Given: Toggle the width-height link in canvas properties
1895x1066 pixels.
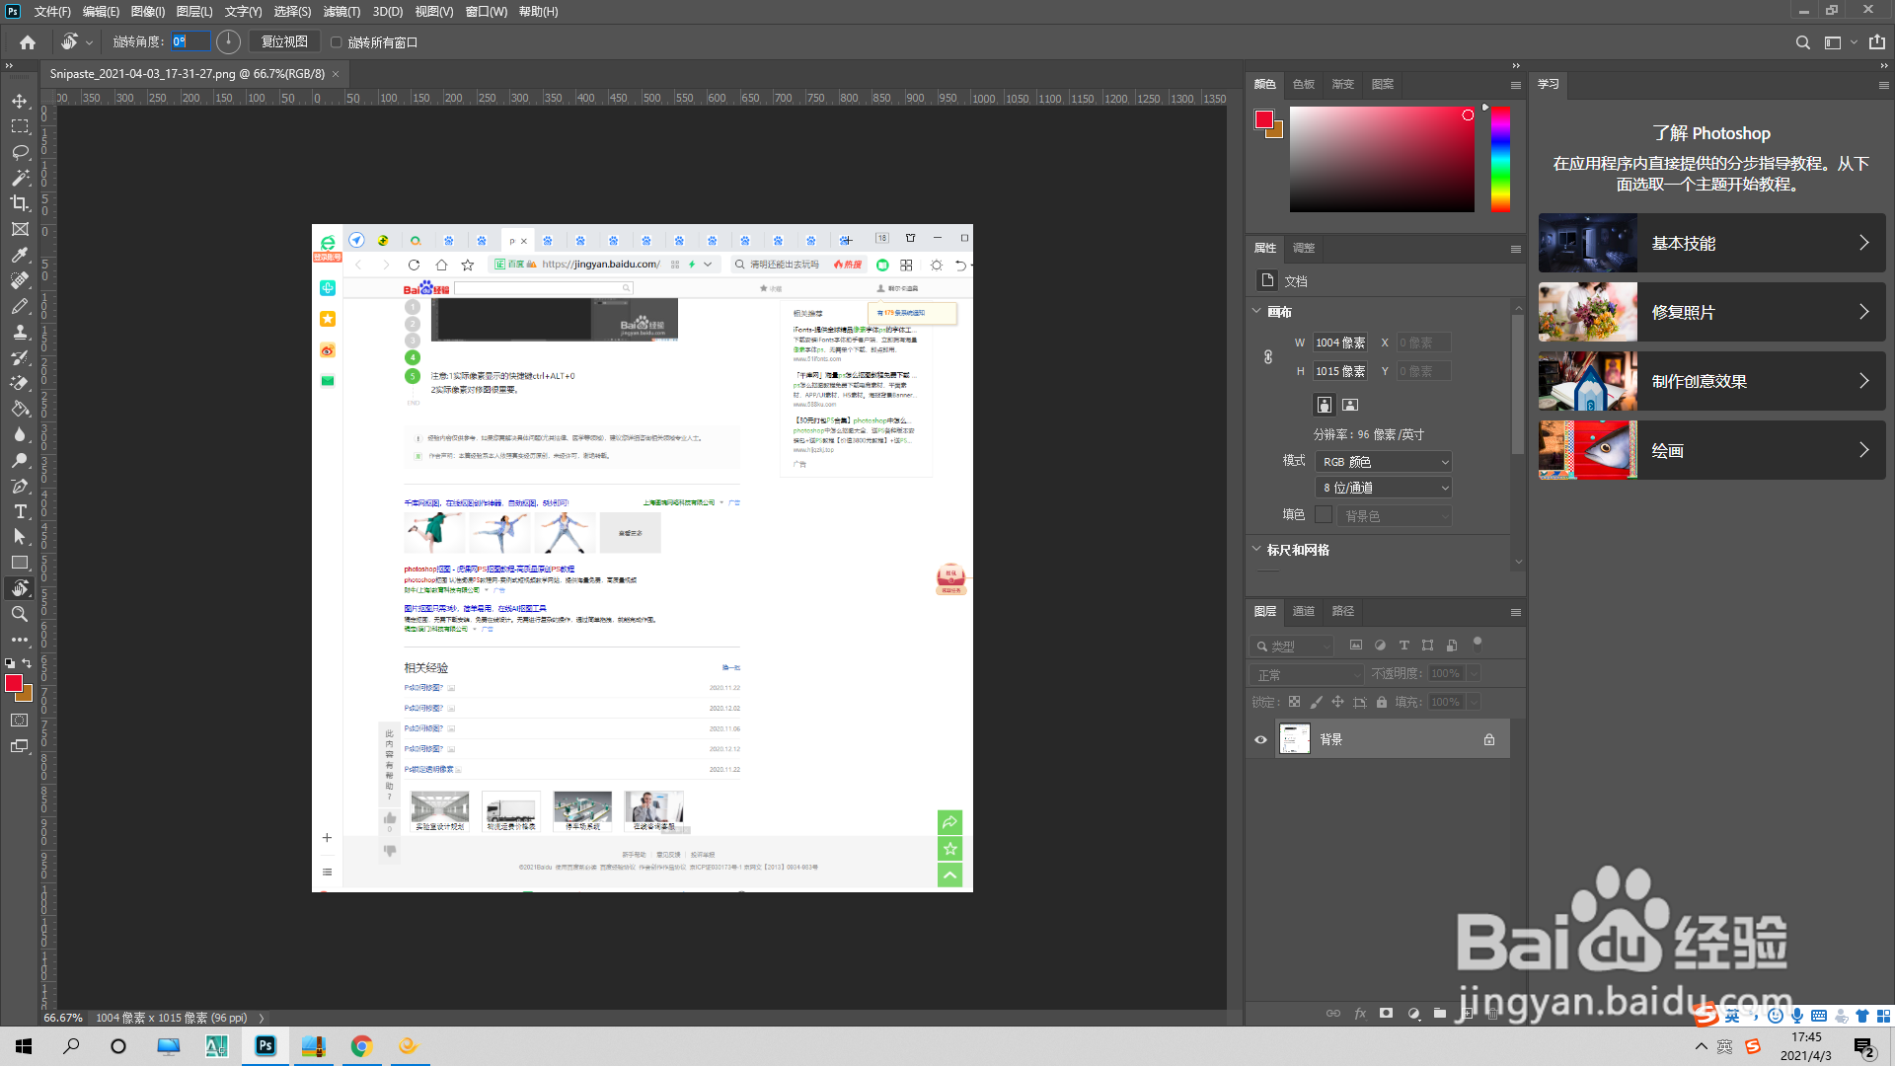Looking at the screenshot, I should 1268,356.
